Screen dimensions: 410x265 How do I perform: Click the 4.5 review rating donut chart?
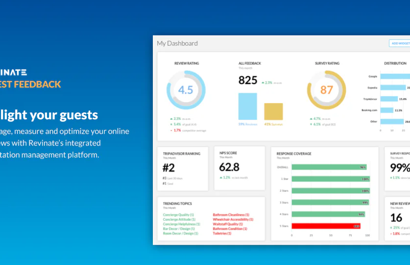186,90
